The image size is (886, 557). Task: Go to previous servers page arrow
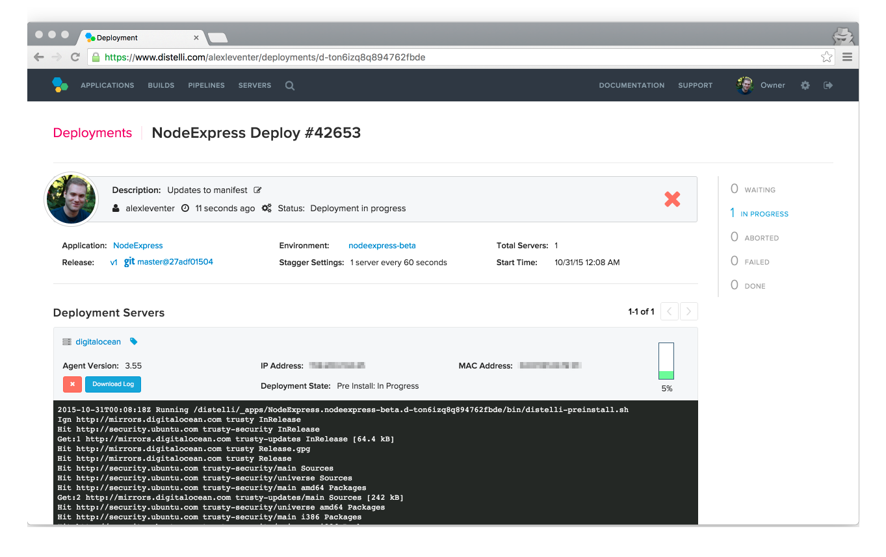click(x=670, y=311)
